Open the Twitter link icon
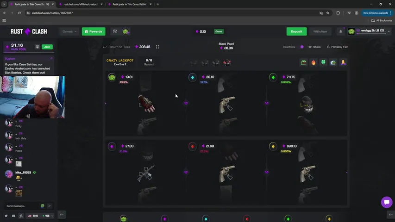395x222 pixels. pos(6,216)
